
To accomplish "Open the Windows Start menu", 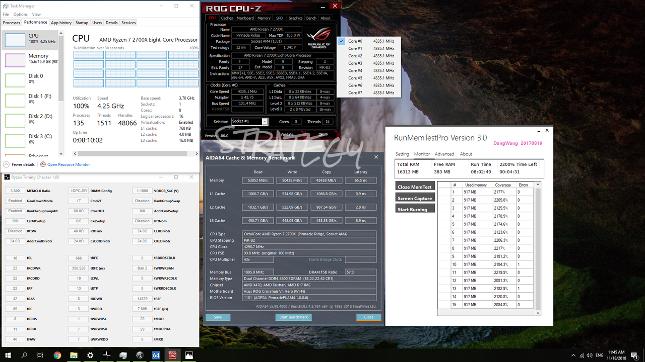I will [x=8, y=355].
